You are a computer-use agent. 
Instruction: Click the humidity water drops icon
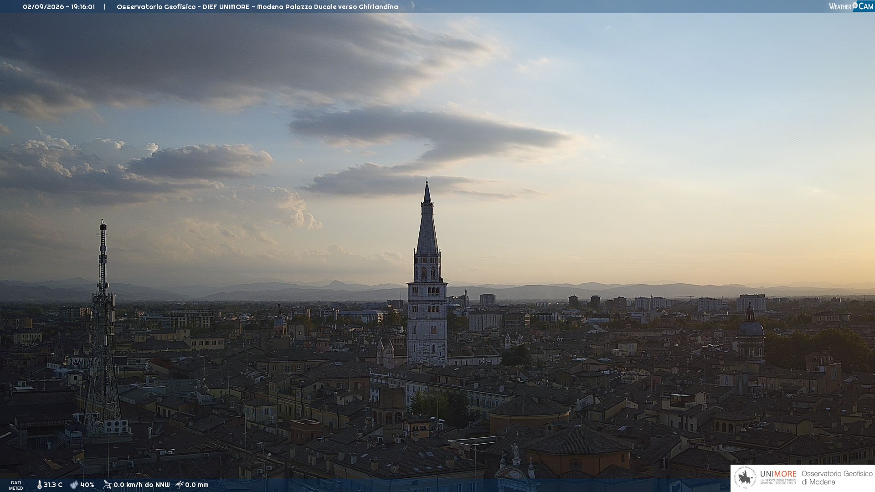tap(74, 485)
